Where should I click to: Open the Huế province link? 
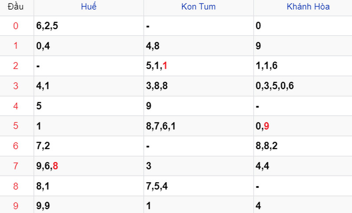(89, 7)
